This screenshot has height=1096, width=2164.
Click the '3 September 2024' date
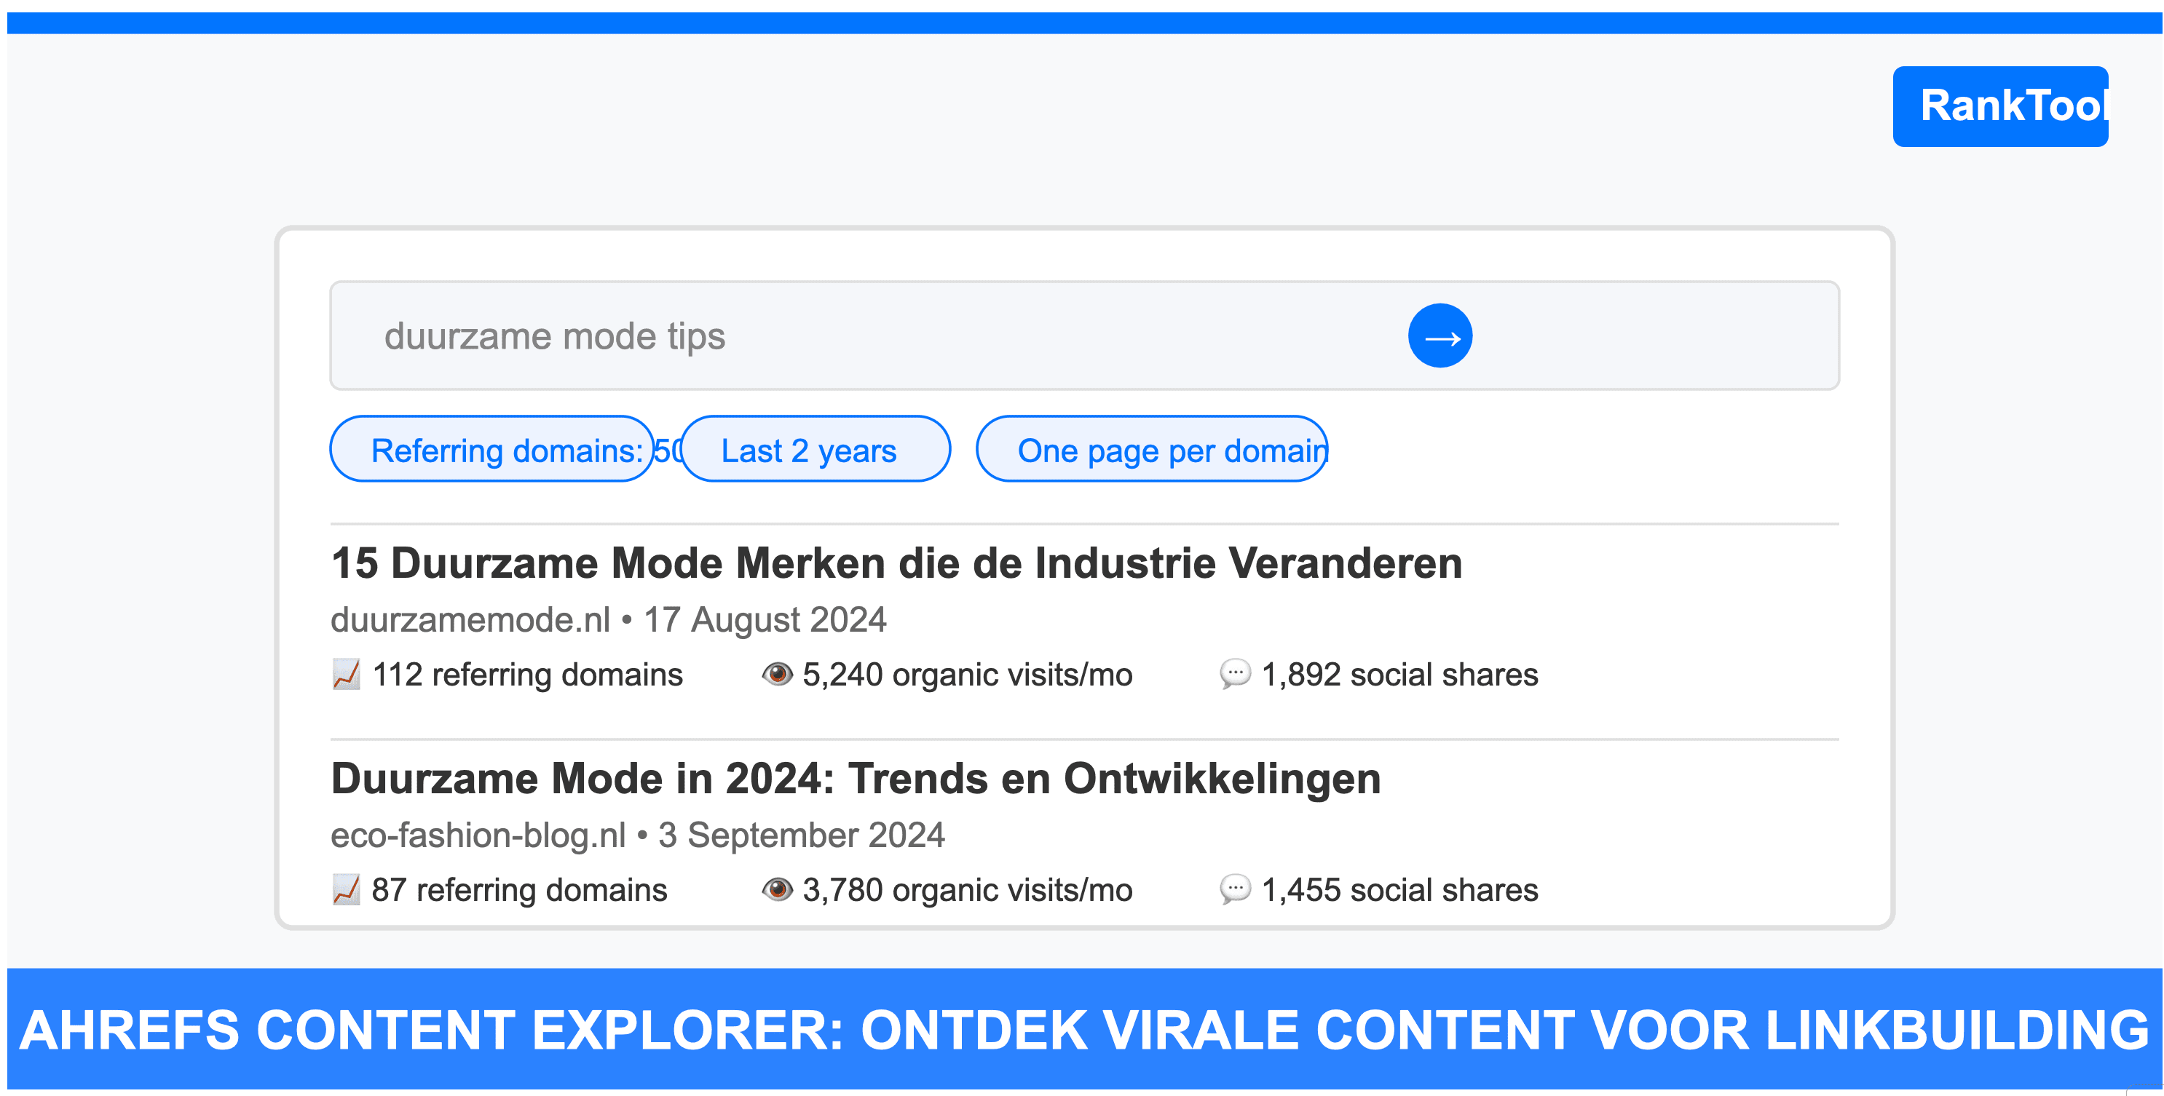point(802,835)
